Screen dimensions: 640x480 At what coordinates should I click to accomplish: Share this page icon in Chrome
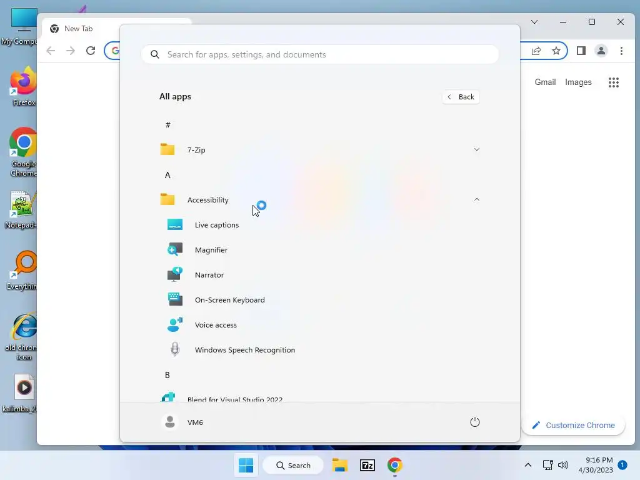point(536,51)
